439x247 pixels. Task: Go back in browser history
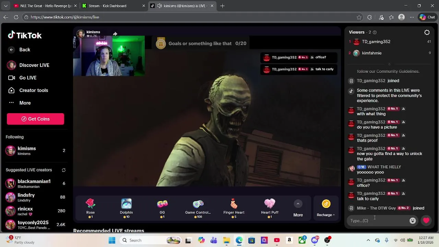6,17
